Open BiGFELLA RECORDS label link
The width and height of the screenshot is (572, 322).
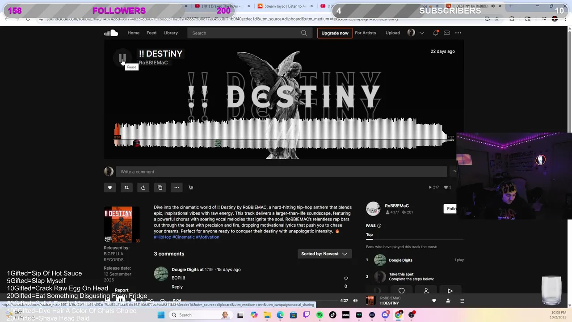[114, 257]
